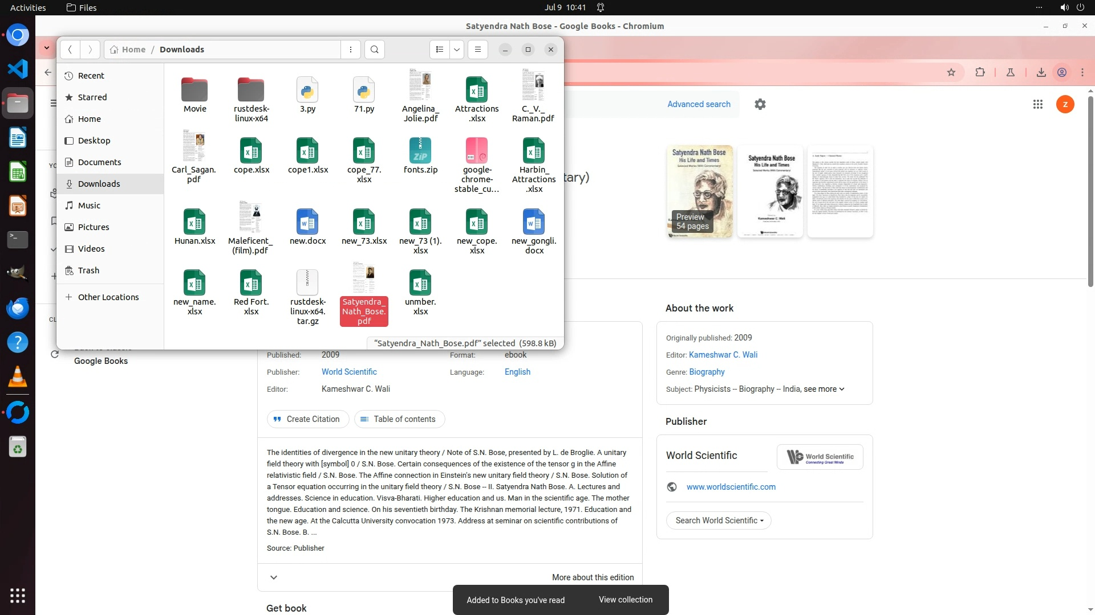Click the search icon in Files toolbar
This screenshot has height=615, width=1095.
[x=374, y=50]
